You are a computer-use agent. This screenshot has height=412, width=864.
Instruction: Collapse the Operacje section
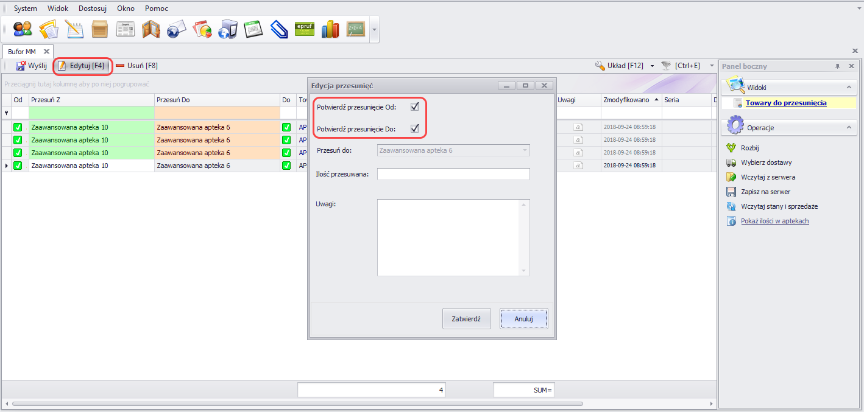click(x=848, y=127)
